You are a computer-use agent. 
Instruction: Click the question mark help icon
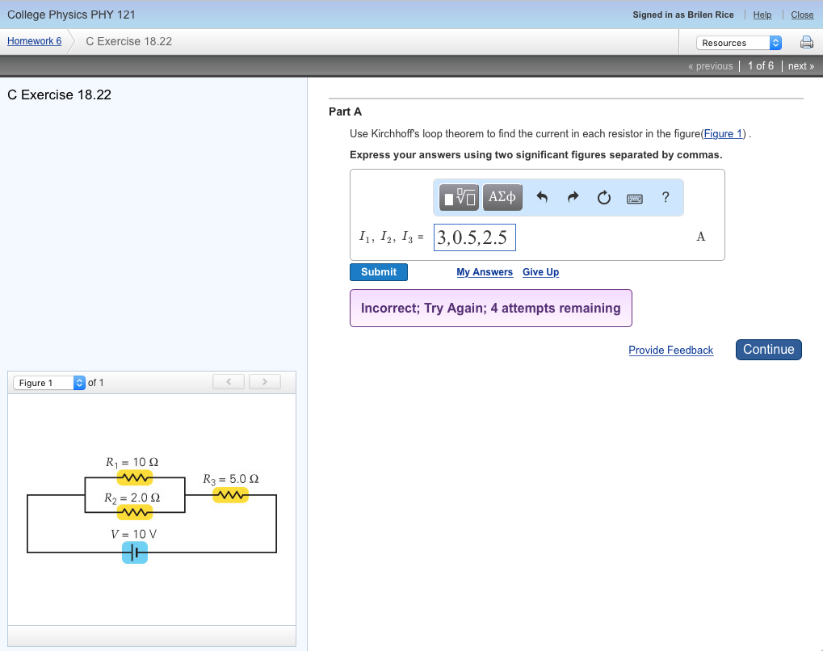[665, 196]
